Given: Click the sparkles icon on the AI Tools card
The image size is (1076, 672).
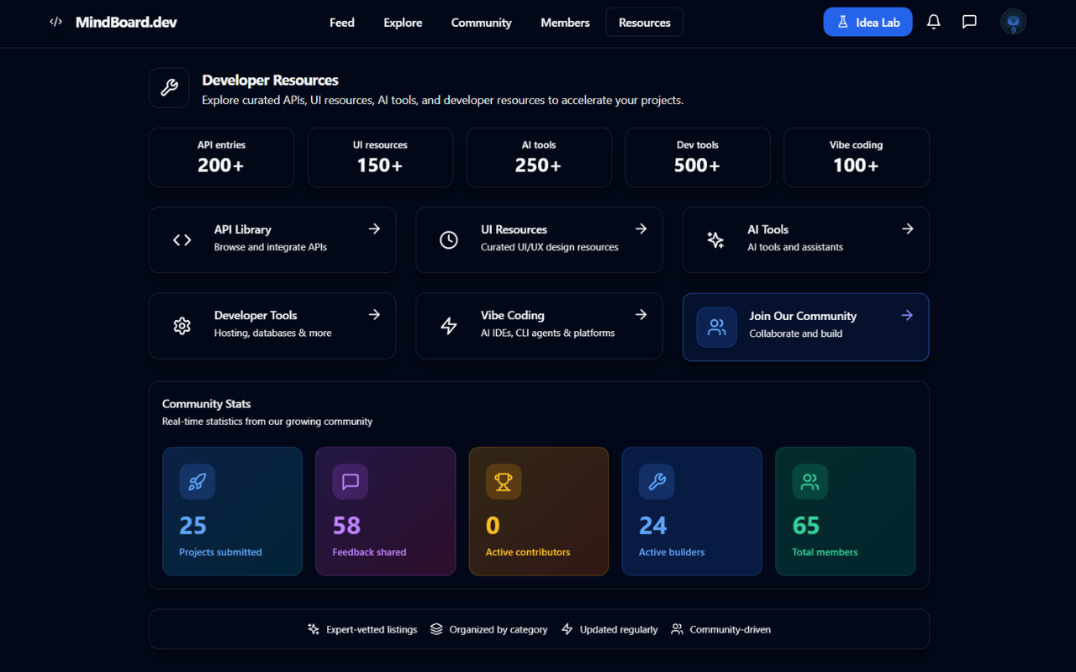Looking at the screenshot, I should point(715,239).
